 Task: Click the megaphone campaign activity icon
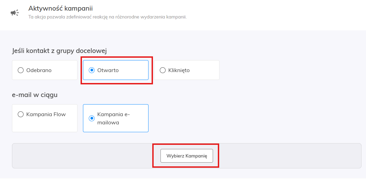pos(15,13)
